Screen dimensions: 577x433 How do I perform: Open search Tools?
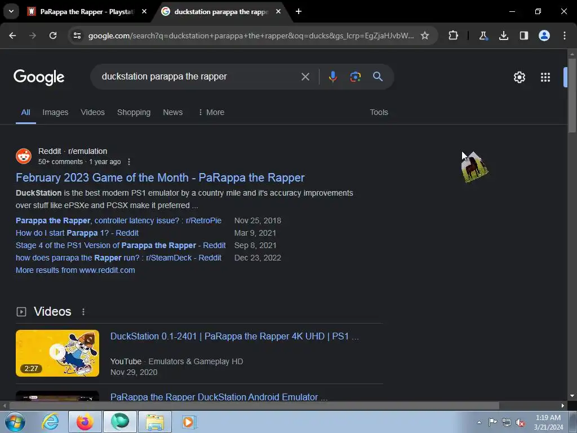coord(379,112)
